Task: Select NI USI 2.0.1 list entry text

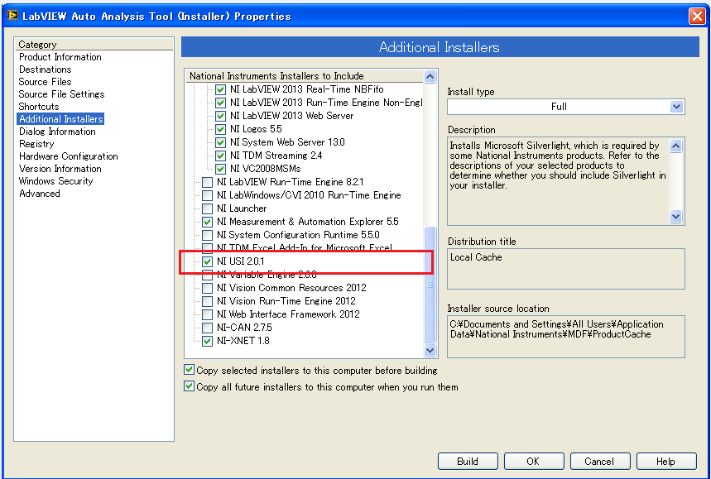Action: coord(240,261)
